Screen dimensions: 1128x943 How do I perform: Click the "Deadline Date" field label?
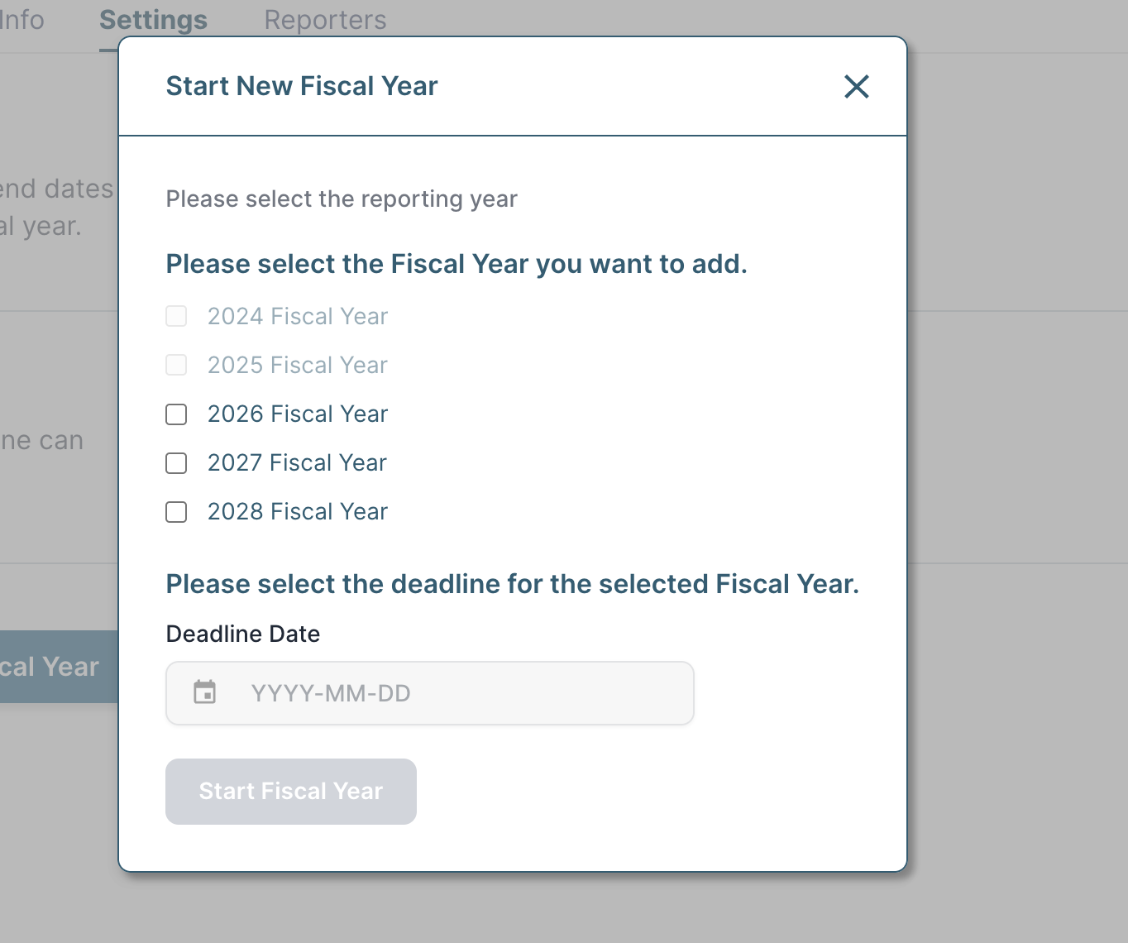tap(243, 634)
